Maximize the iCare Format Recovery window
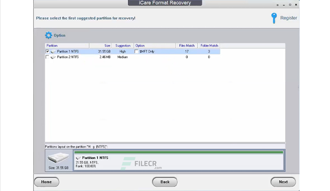 [x=290, y=5]
